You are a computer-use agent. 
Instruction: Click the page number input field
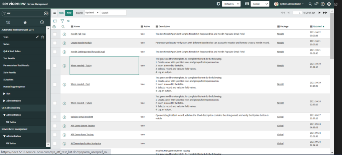tap(298, 13)
